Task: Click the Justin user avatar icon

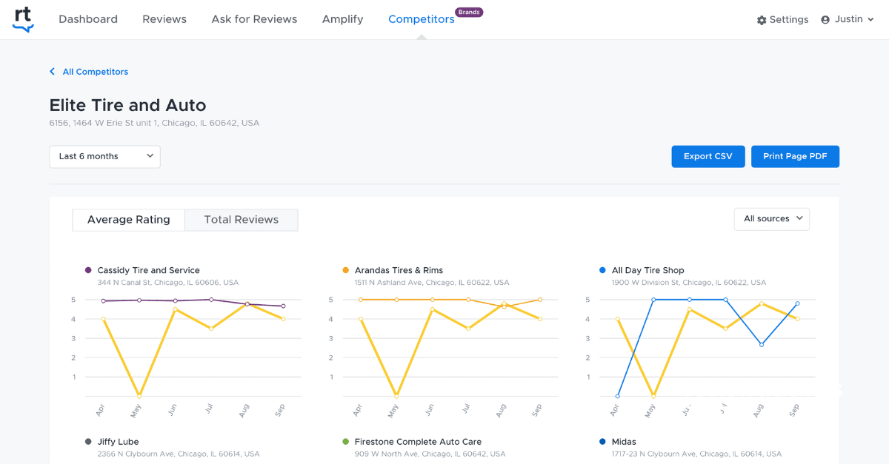Action: pyautogui.click(x=825, y=20)
